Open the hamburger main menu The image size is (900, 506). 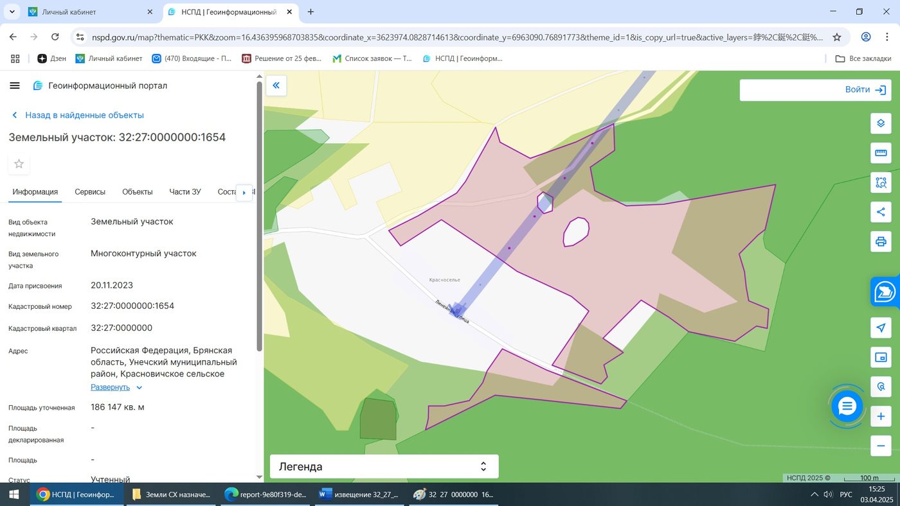[x=15, y=85]
